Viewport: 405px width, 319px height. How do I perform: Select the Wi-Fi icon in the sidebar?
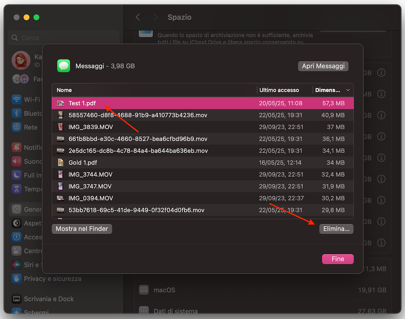[x=16, y=100]
